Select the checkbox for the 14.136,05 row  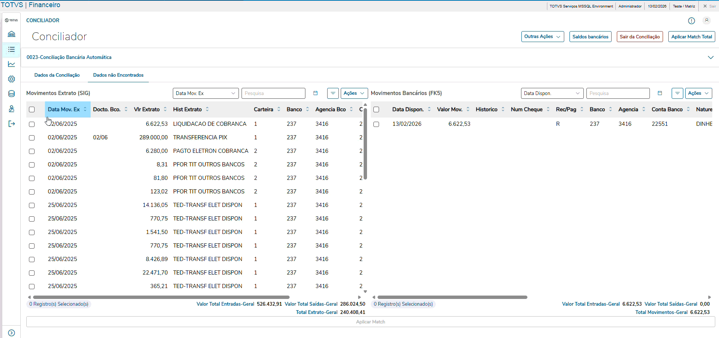[x=32, y=205]
